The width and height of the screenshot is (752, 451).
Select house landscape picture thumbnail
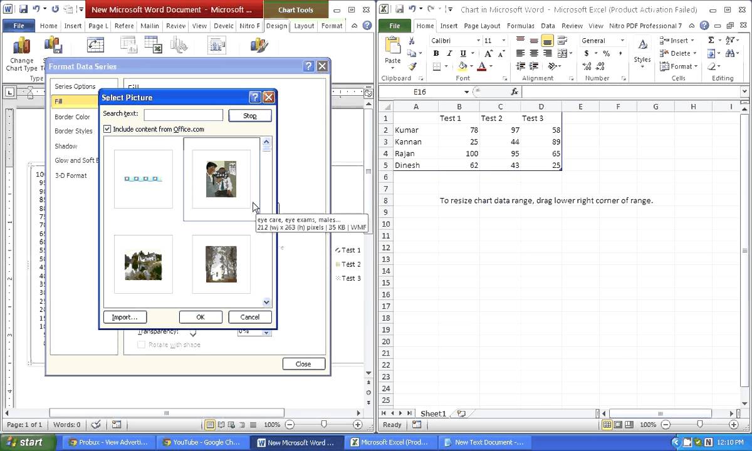coord(144,264)
